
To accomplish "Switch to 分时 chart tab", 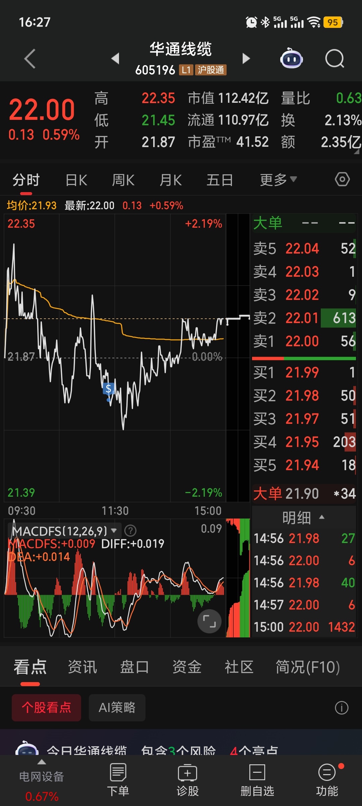I will [26, 180].
